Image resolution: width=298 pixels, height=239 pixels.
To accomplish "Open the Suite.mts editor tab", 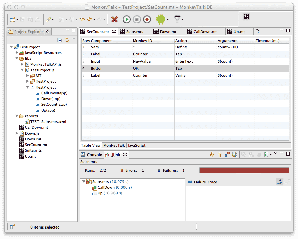I will tap(134, 31).
